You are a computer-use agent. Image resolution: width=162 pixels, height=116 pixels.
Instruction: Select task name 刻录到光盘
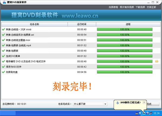pos(12,72)
